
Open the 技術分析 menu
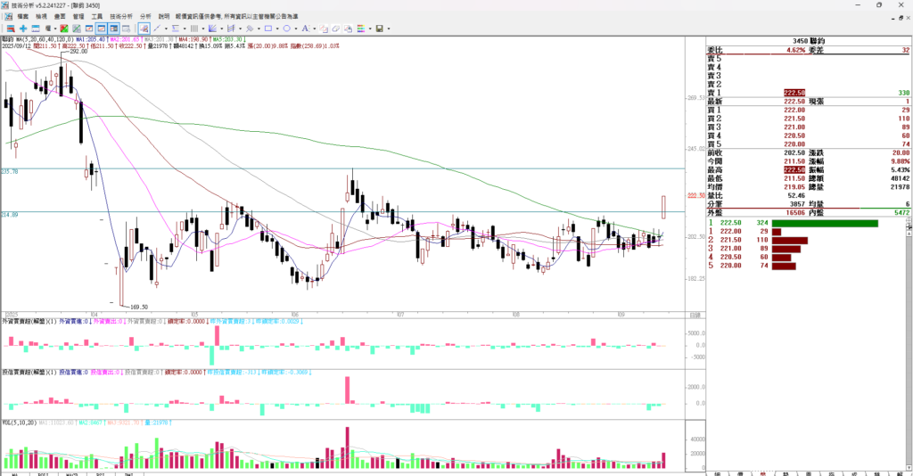(x=121, y=16)
